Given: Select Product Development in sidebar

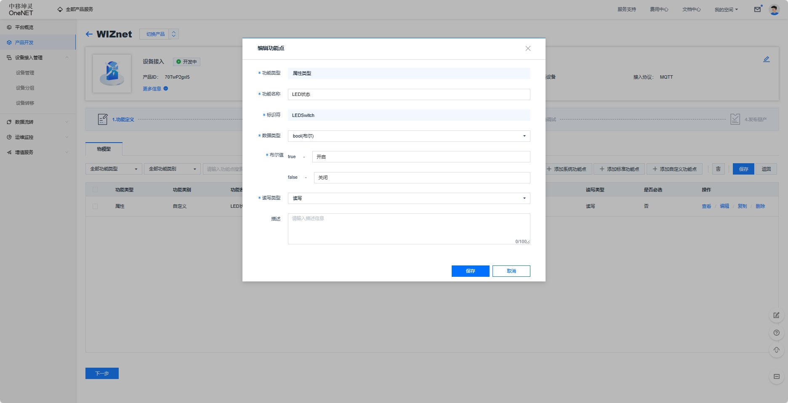Looking at the screenshot, I should coord(24,42).
